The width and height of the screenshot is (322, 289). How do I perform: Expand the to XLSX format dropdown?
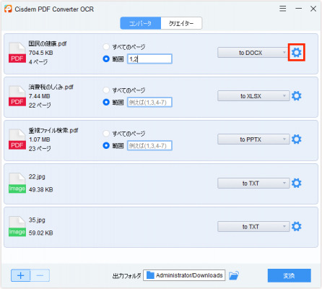coord(253,96)
